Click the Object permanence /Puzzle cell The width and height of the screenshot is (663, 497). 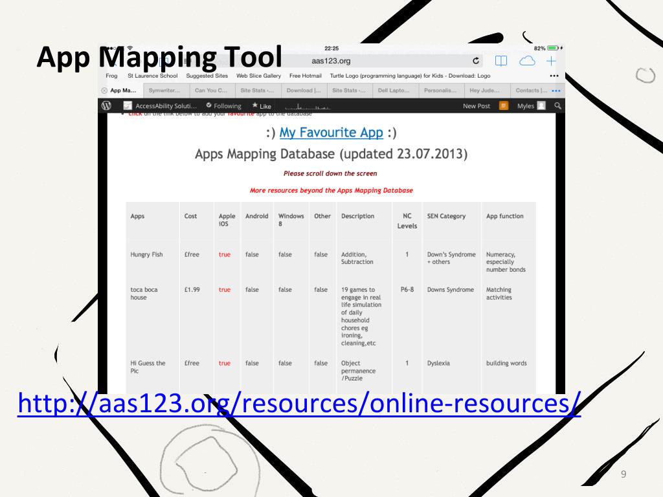[358, 371]
